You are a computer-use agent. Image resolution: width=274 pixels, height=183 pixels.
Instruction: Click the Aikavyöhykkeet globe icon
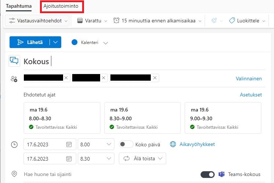(x=173, y=144)
